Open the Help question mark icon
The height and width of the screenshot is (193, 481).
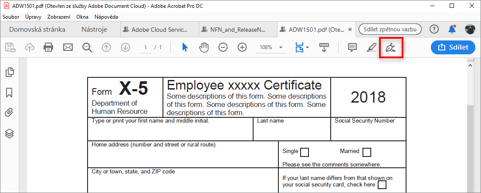(x=434, y=30)
